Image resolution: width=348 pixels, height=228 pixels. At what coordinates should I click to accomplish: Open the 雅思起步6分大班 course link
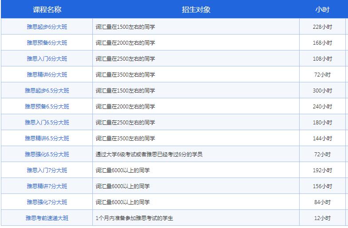point(47,27)
